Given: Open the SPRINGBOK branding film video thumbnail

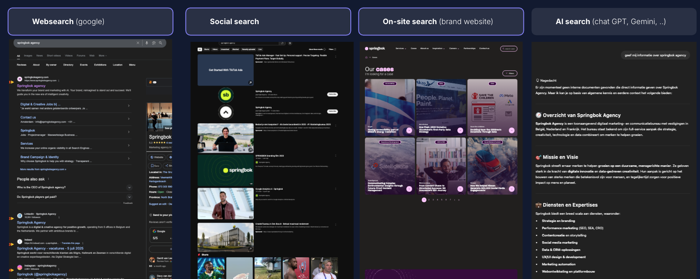Looking at the screenshot, I should pyautogui.click(x=226, y=170).
